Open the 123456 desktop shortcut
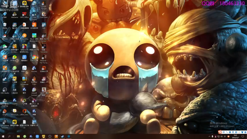The width and height of the screenshot is (247, 139). pyautogui.click(x=15, y=102)
